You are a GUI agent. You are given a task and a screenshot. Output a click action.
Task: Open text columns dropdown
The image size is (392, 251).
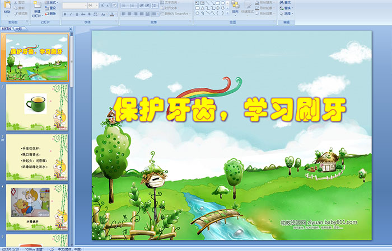coord(155,14)
